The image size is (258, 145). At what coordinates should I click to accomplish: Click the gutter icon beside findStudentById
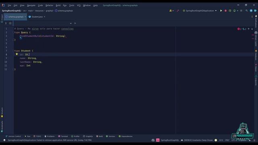coord(21,38)
